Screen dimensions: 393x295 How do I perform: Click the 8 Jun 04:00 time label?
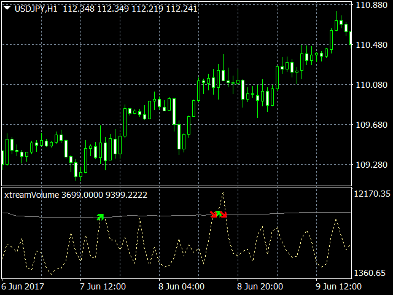(x=182, y=286)
